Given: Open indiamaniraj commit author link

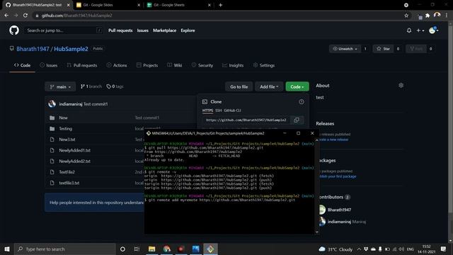Looking at the screenshot, I should tap(71, 104).
